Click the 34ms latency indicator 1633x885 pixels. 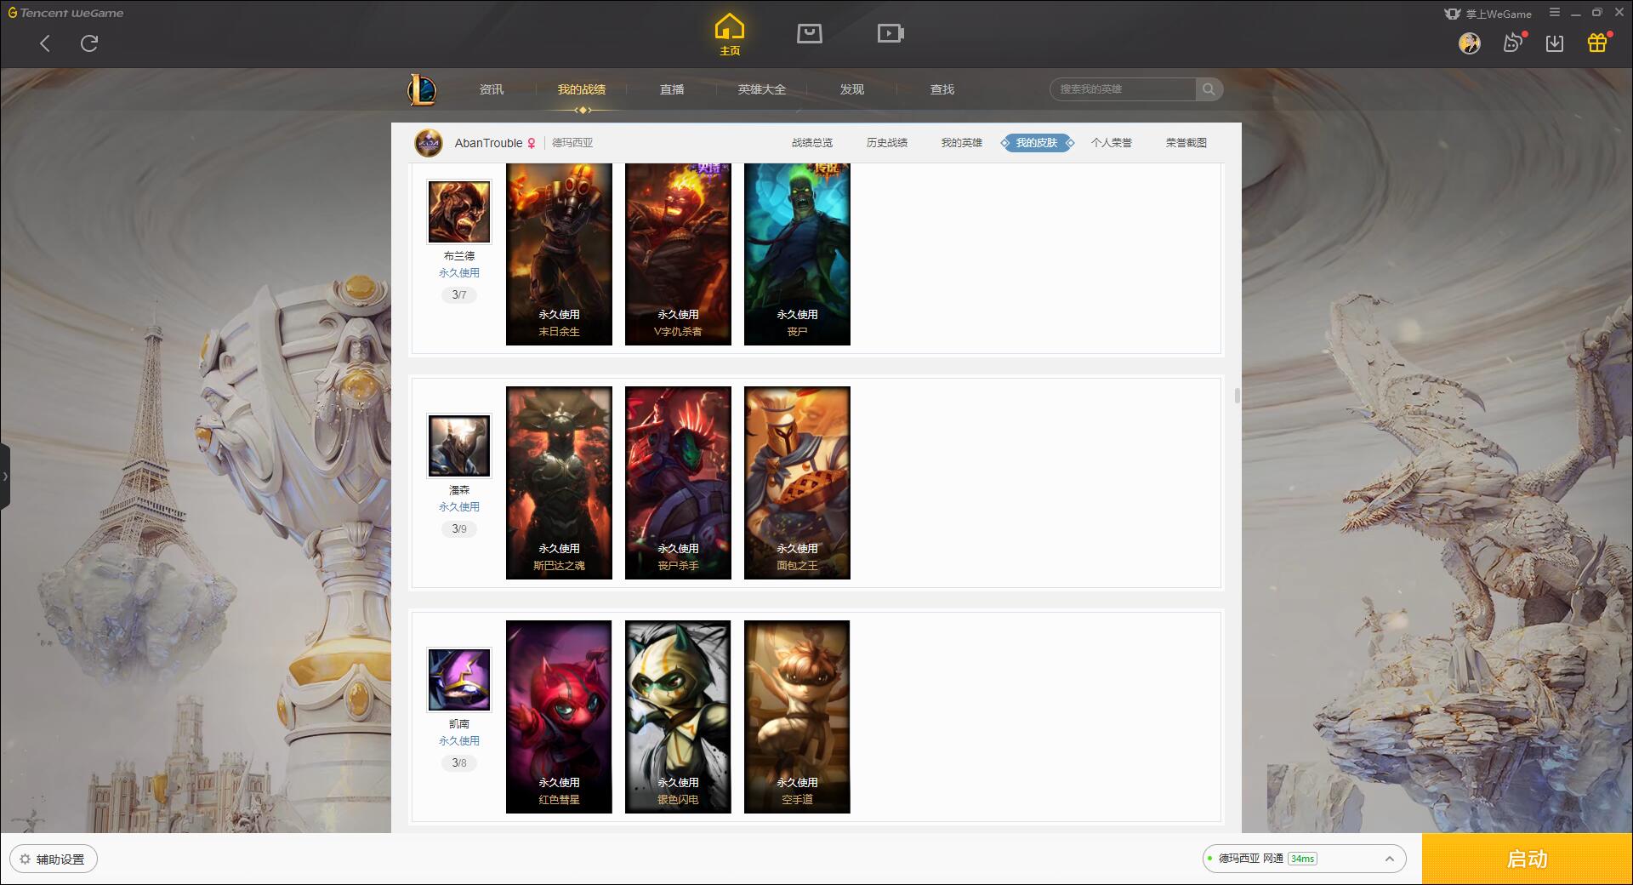(1302, 859)
